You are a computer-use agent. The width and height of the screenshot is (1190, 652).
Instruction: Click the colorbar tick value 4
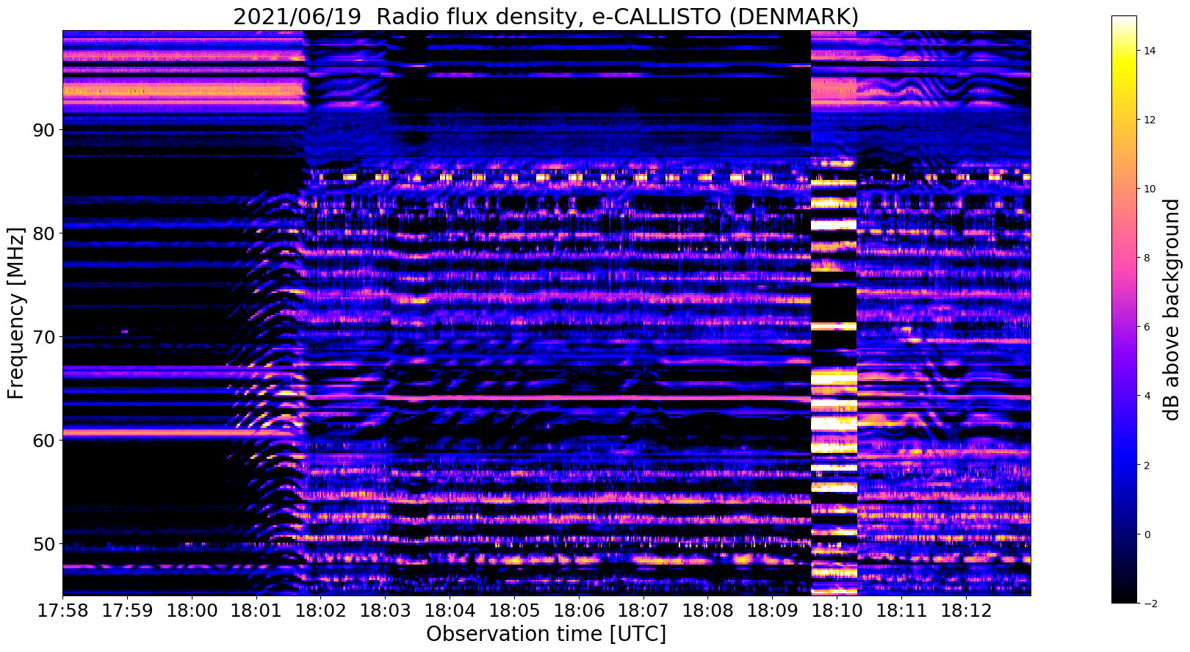click(x=1146, y=396)
